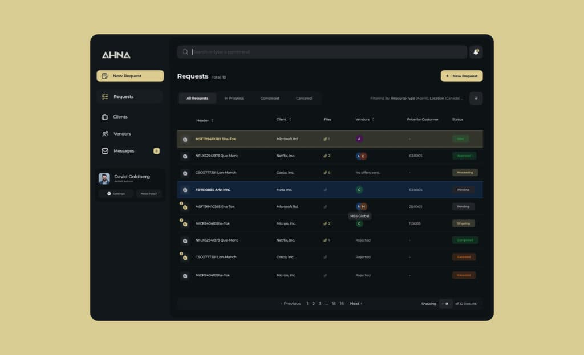Click the sidebar New Request button
This screenshot has width=584, height=355.
click(130, 76)
